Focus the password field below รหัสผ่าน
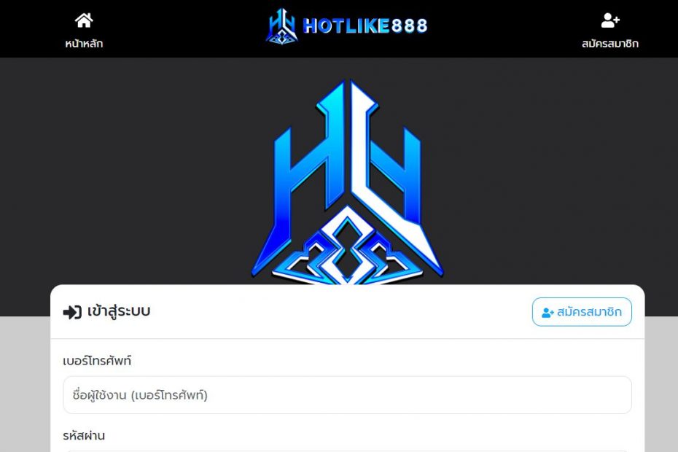Image resolution: width=678 pixels, height=452 pixels. pos(347,451)
